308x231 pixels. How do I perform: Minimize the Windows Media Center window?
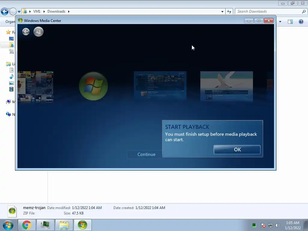coord(249,21)
